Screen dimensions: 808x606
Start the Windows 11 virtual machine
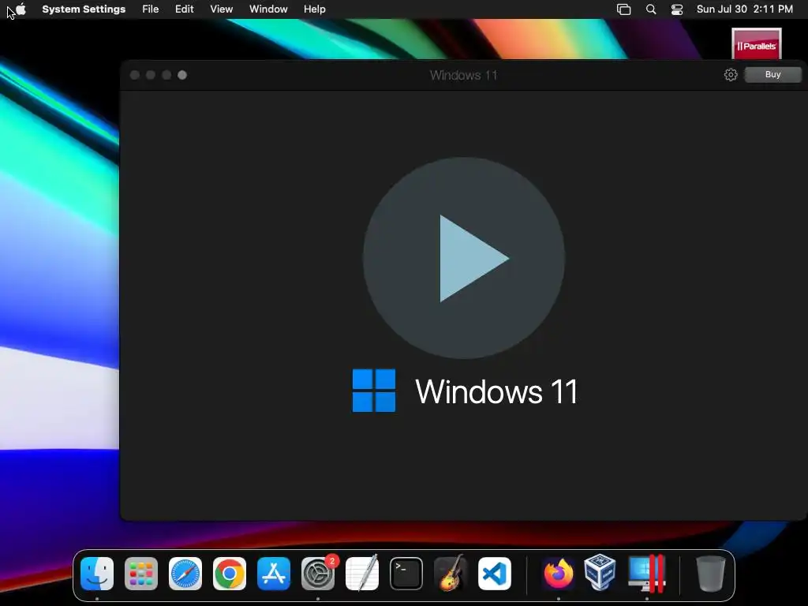point(464,258)
